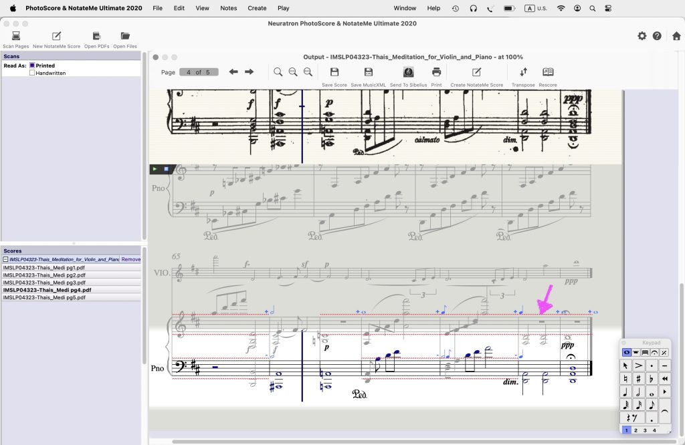685x445 pixels.
Task: Click the page number field showing 4 of 5
Action: tap(199, 72)
